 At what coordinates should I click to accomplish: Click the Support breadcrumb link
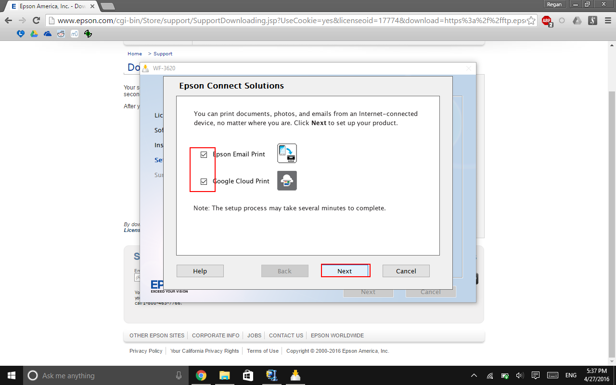pos(163,54)
